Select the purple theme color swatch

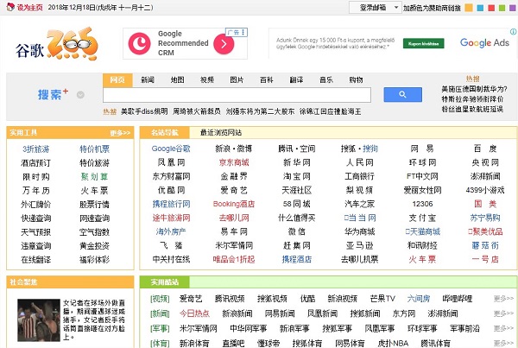click(x=513, y=7)
